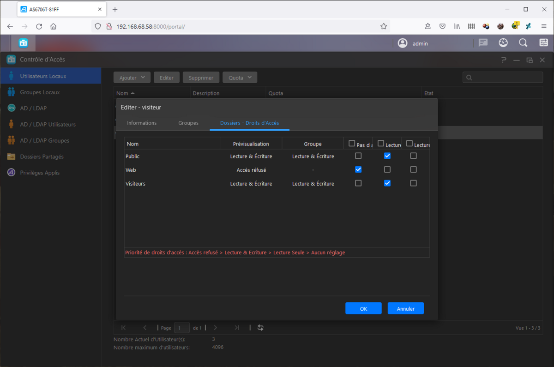Confirm changes with the OK button
This screenshot has width=554, height=367.
(x=363, y=308)
